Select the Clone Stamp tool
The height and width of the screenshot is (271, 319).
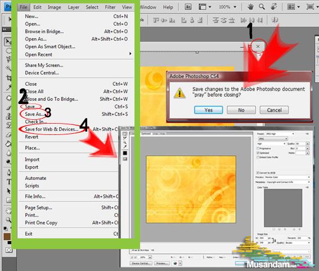point(8,116)
